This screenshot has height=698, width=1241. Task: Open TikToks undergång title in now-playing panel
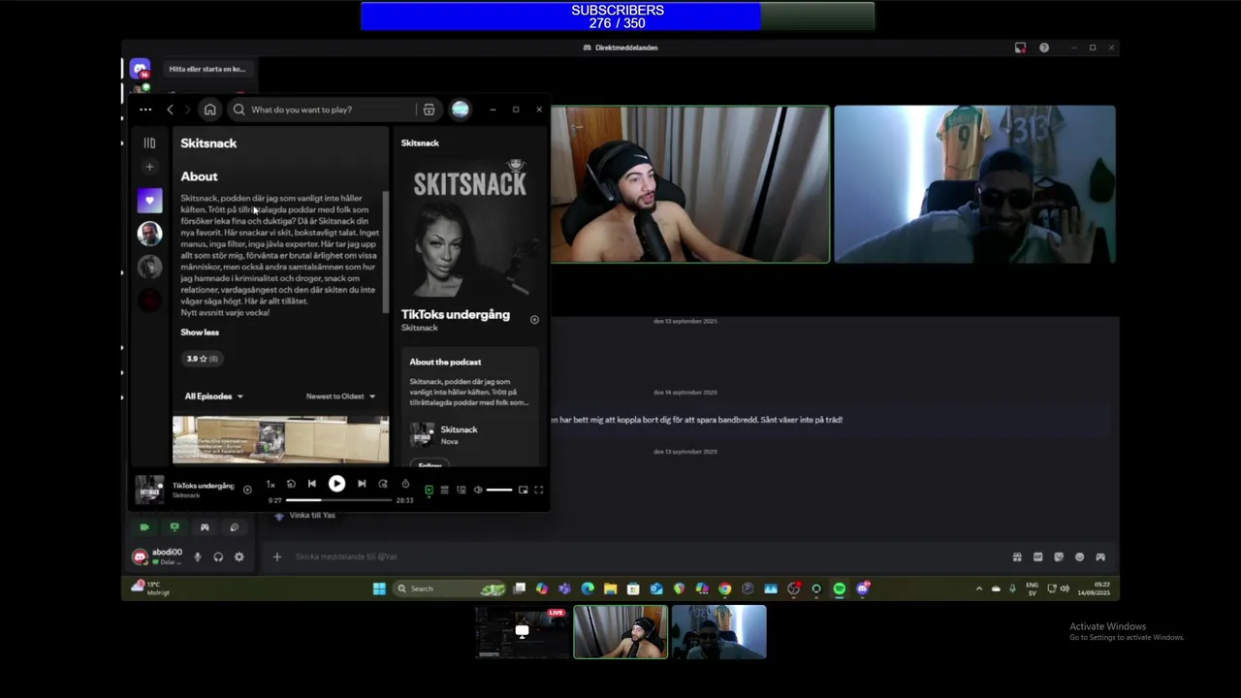pyautogui.click(x=456, y=314)
